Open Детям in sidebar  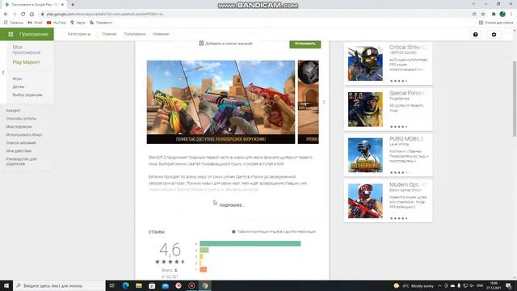(x=19, y=86)
